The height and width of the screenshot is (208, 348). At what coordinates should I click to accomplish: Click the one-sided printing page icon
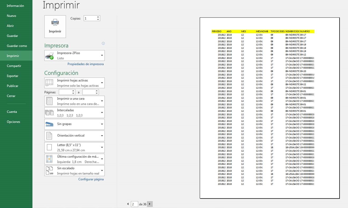(49, 101)
